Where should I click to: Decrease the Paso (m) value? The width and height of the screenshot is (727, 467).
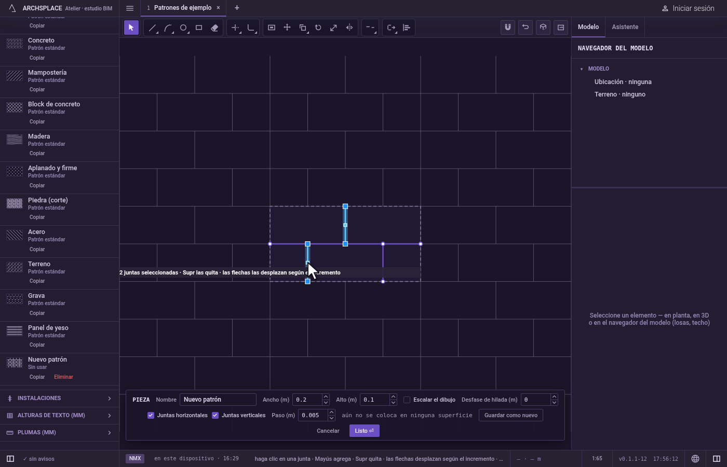331,418
